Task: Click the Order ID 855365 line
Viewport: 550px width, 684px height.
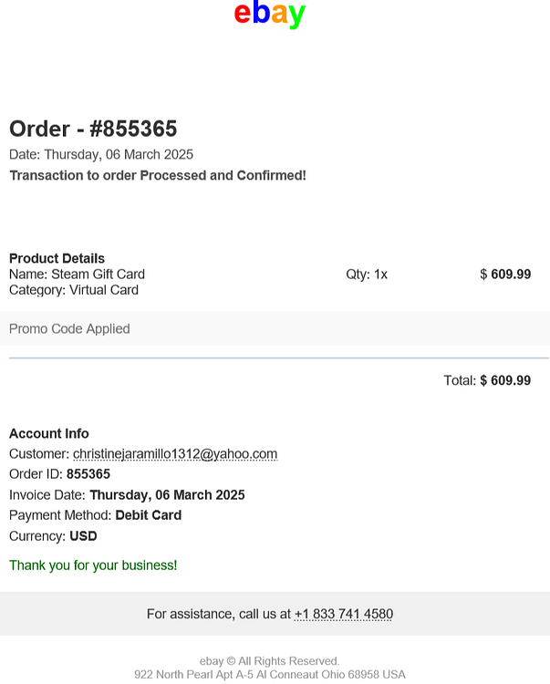Action: tap(60, 474)
